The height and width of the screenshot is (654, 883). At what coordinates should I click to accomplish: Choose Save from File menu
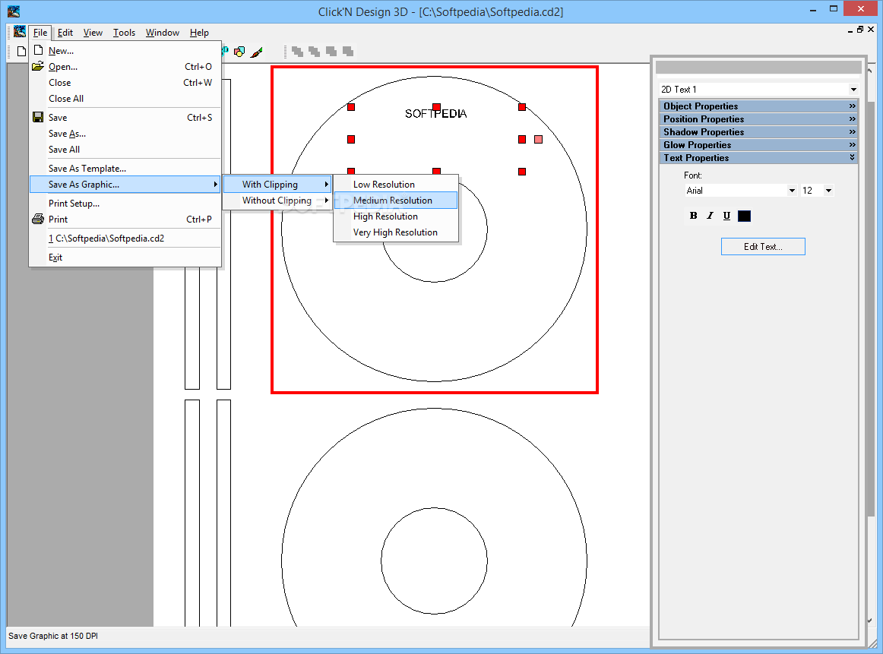pyautogui.click(x=125, y=118)
